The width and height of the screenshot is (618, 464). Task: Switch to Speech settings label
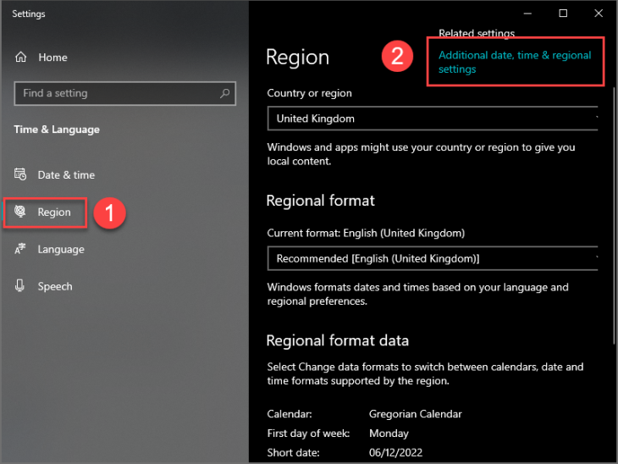[x=55, y=286]
